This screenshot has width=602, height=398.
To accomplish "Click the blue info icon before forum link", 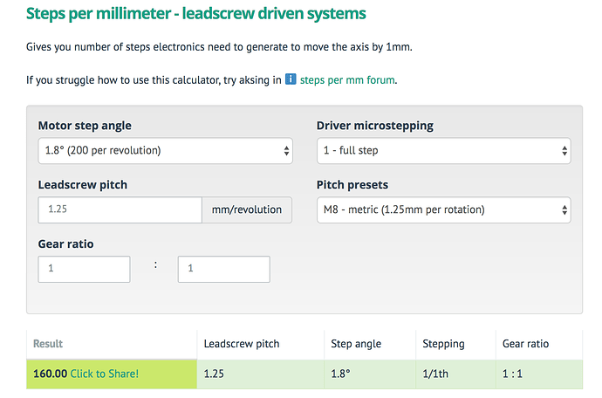I will pos(291,79).
